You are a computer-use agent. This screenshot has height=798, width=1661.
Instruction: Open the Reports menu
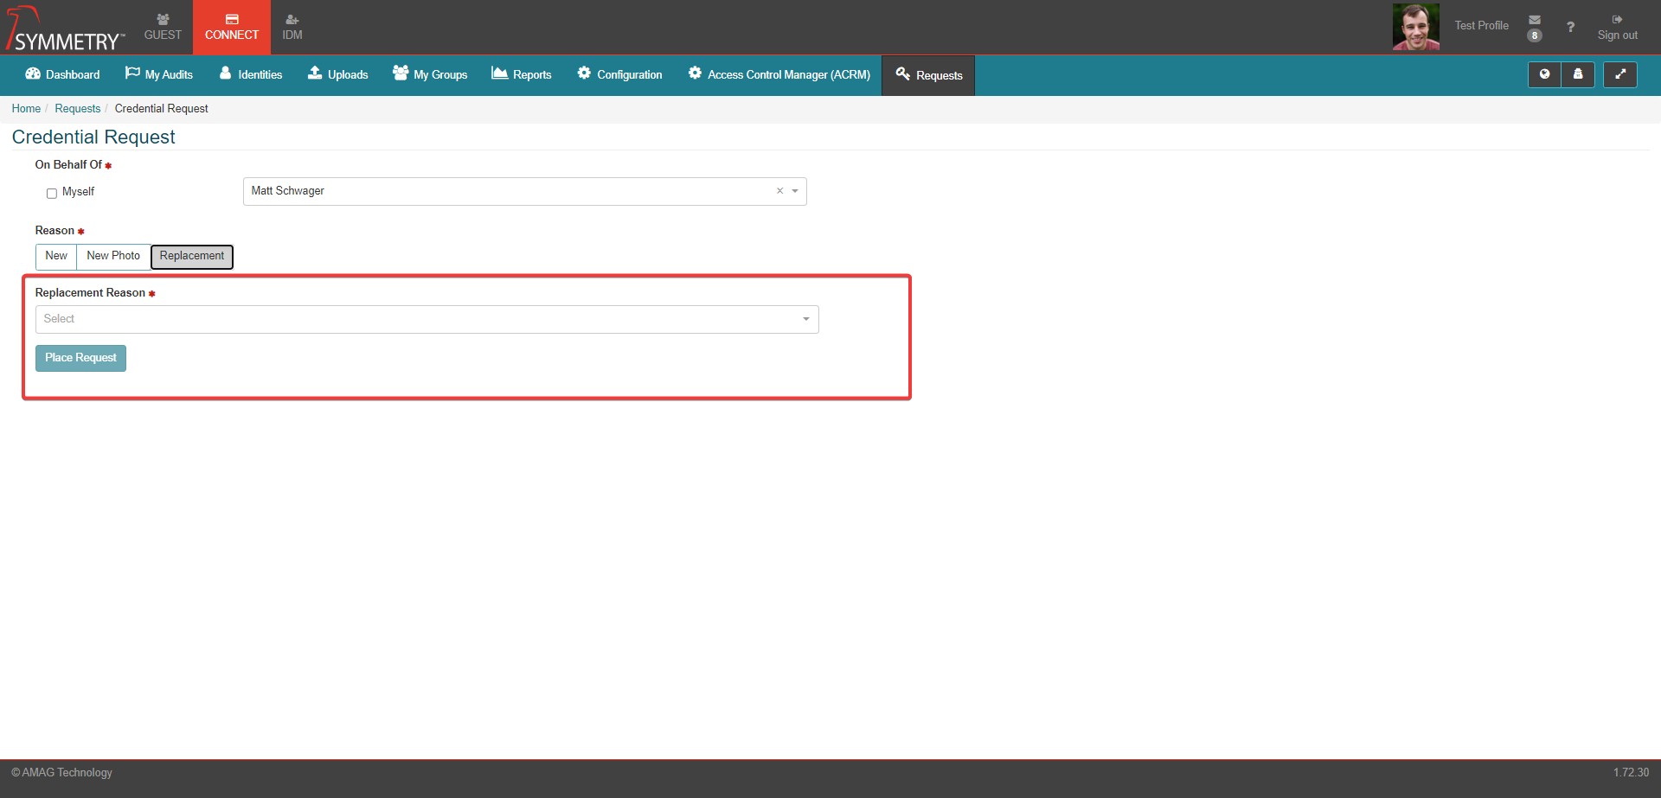pos(522,74)
